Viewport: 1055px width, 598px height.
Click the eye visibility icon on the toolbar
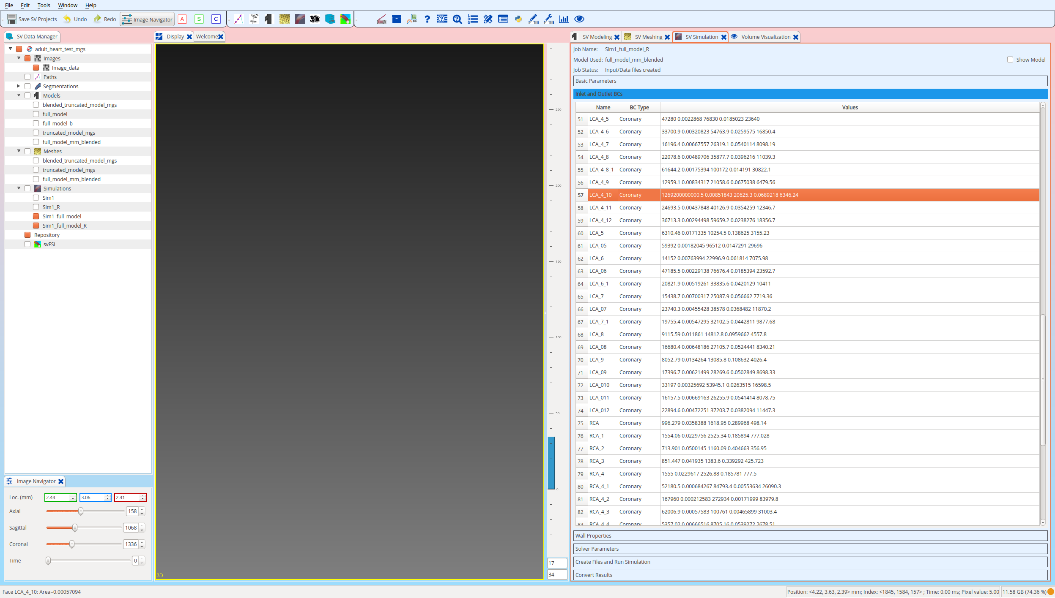tap(579, 19)
